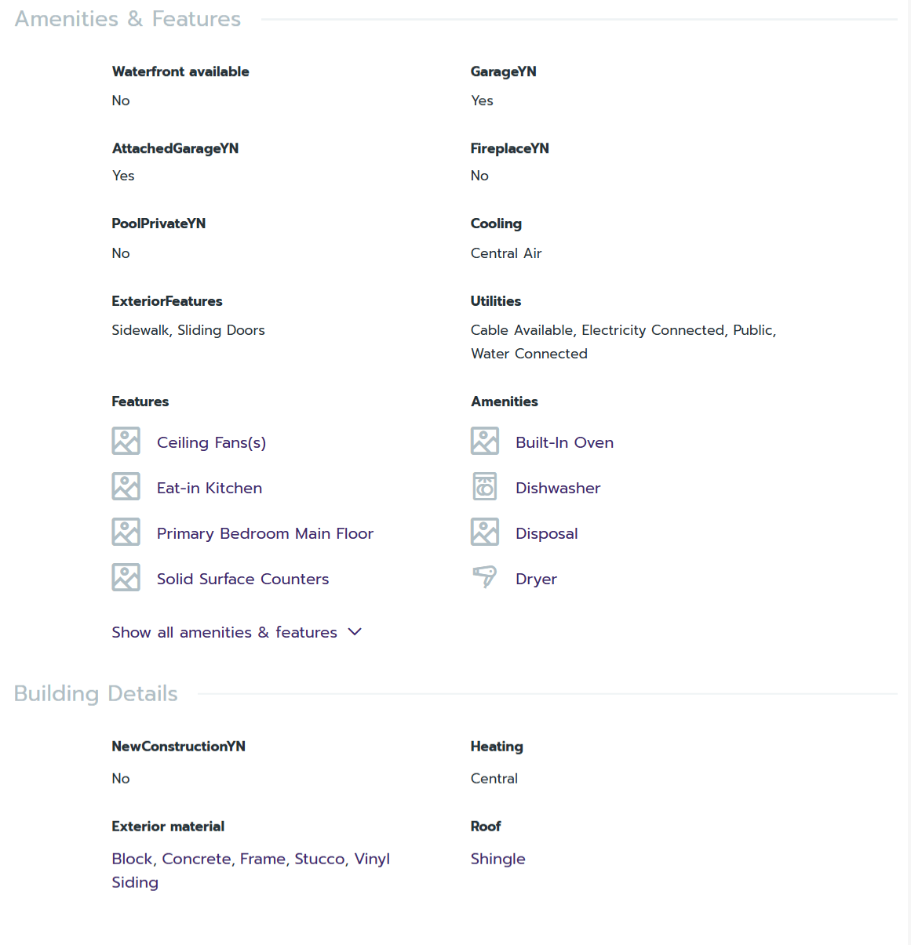911x945 pixels.
Task: Expand the show all amenities chevron
Action: click(x=355, y=632)
